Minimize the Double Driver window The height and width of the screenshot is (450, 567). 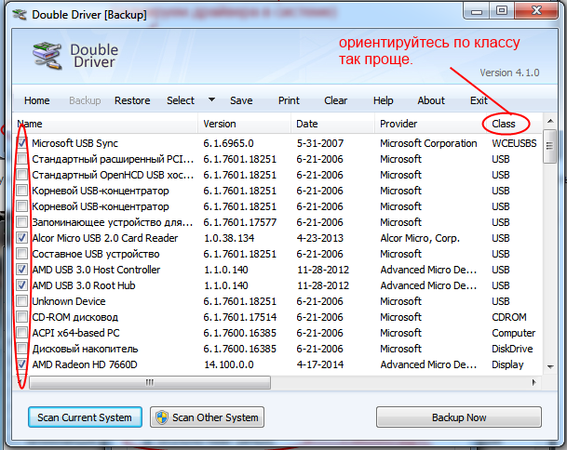pyautogui.click(x=477, y=11)
